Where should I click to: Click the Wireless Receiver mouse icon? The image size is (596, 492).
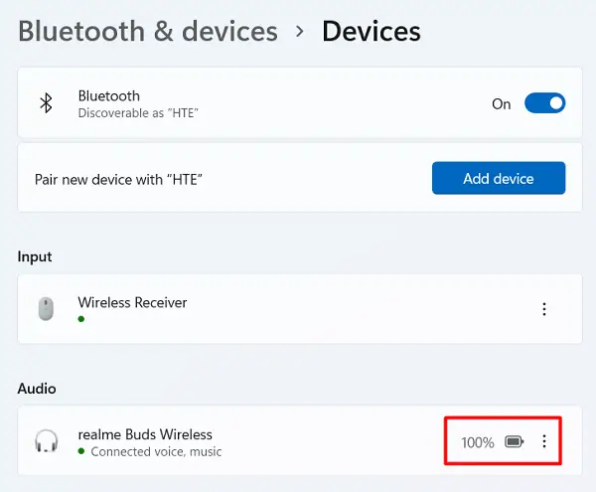pos(46,309)
